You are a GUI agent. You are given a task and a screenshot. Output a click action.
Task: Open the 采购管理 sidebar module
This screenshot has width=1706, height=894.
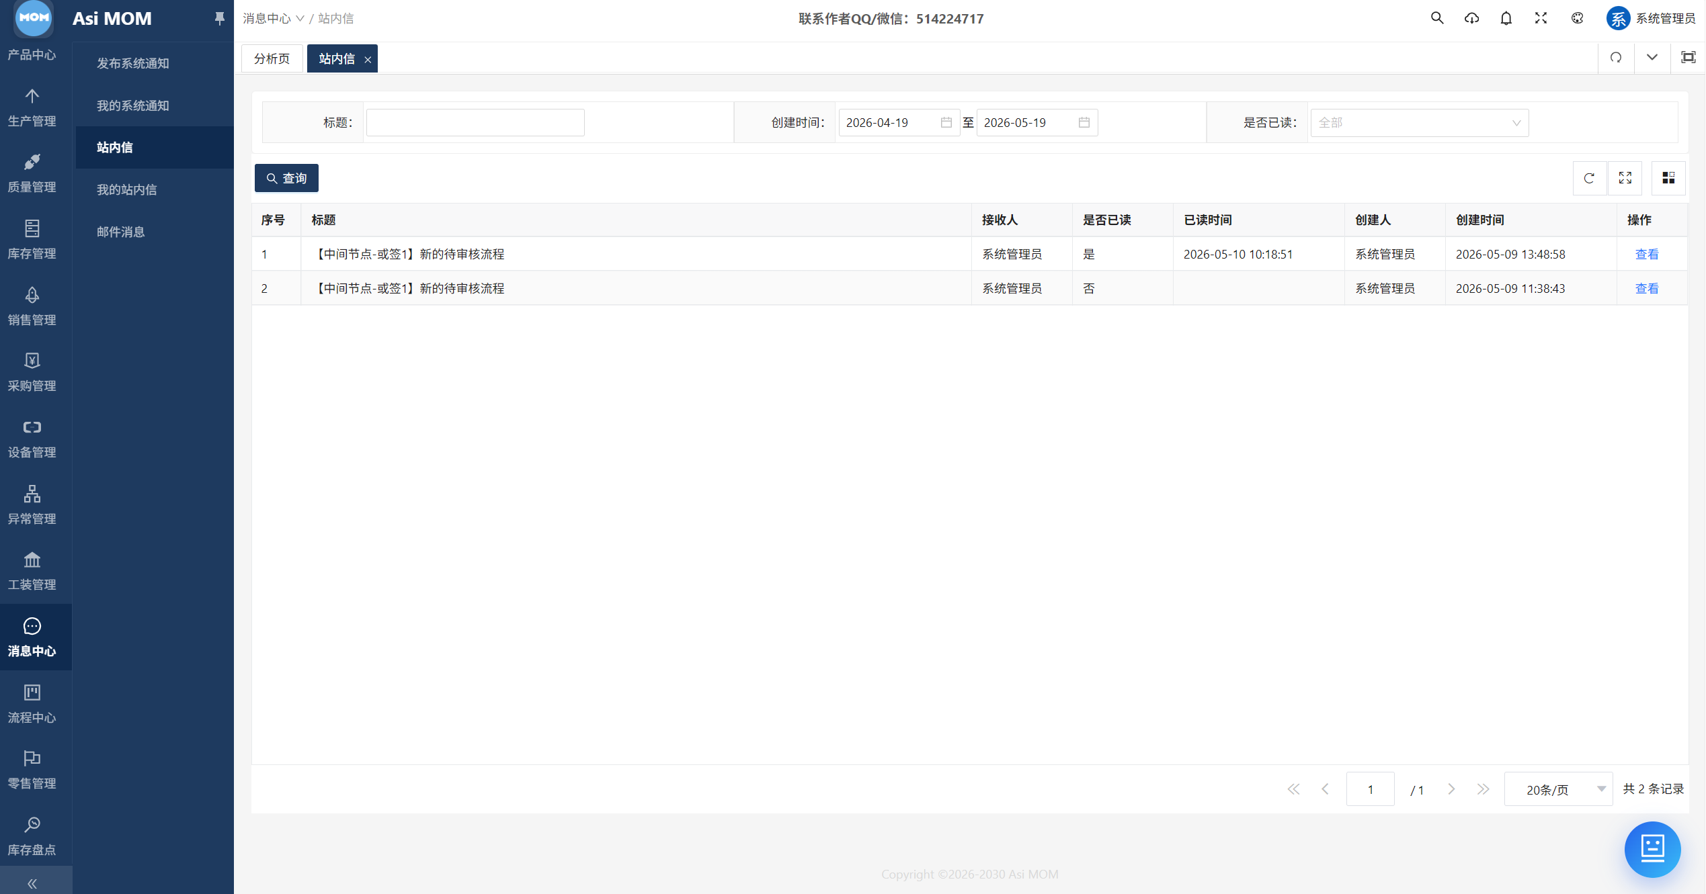click(32, 372)
